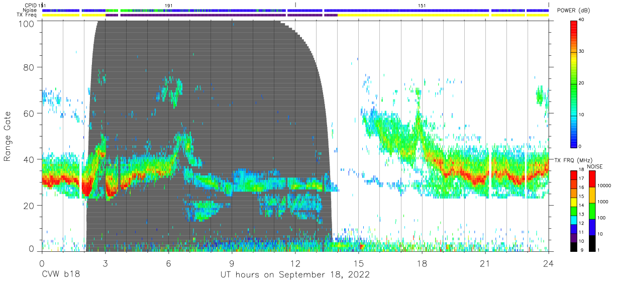Select Range Gate tick 0
This screenshot has width=617, height=285.
tap(32, 249)
